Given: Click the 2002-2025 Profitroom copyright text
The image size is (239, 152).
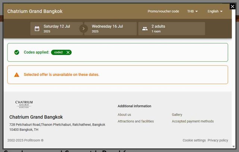Looking at the screenshot, I should [x=25, y=140].
